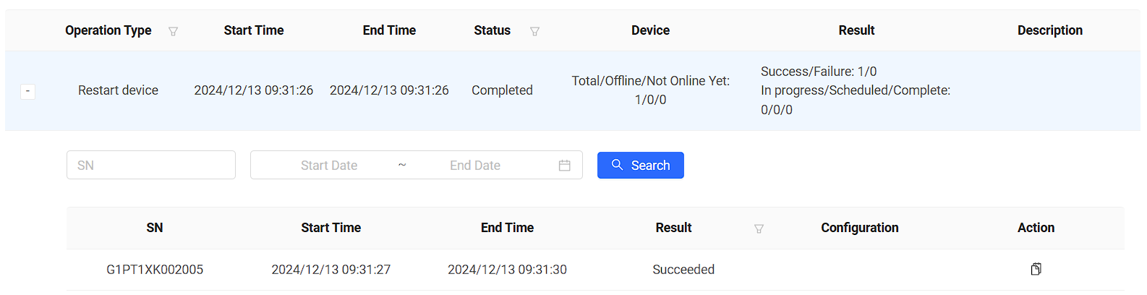Click the SN column header in sub-table
Viewport: 1147px width, 295px height.
tap(155, 228)
